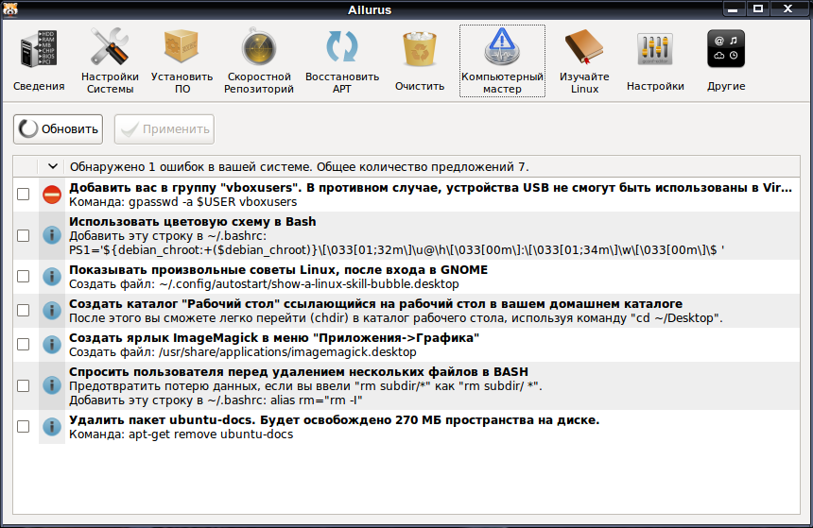Select title 'Спросить пользователя перед удалением' row
This screenshot has height=528, width=813.
coord(299,372)
